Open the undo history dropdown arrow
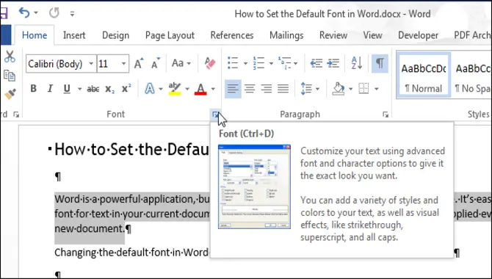 click(x=36, y=13)
